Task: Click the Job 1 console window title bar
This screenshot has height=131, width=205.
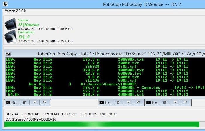Action: click(105, 54)
